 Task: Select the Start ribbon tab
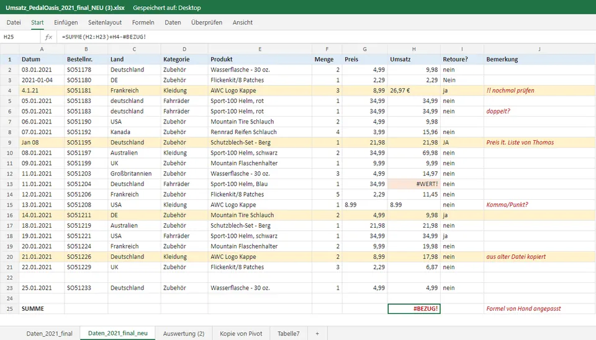pyautogui.click(x=37, y=22)
